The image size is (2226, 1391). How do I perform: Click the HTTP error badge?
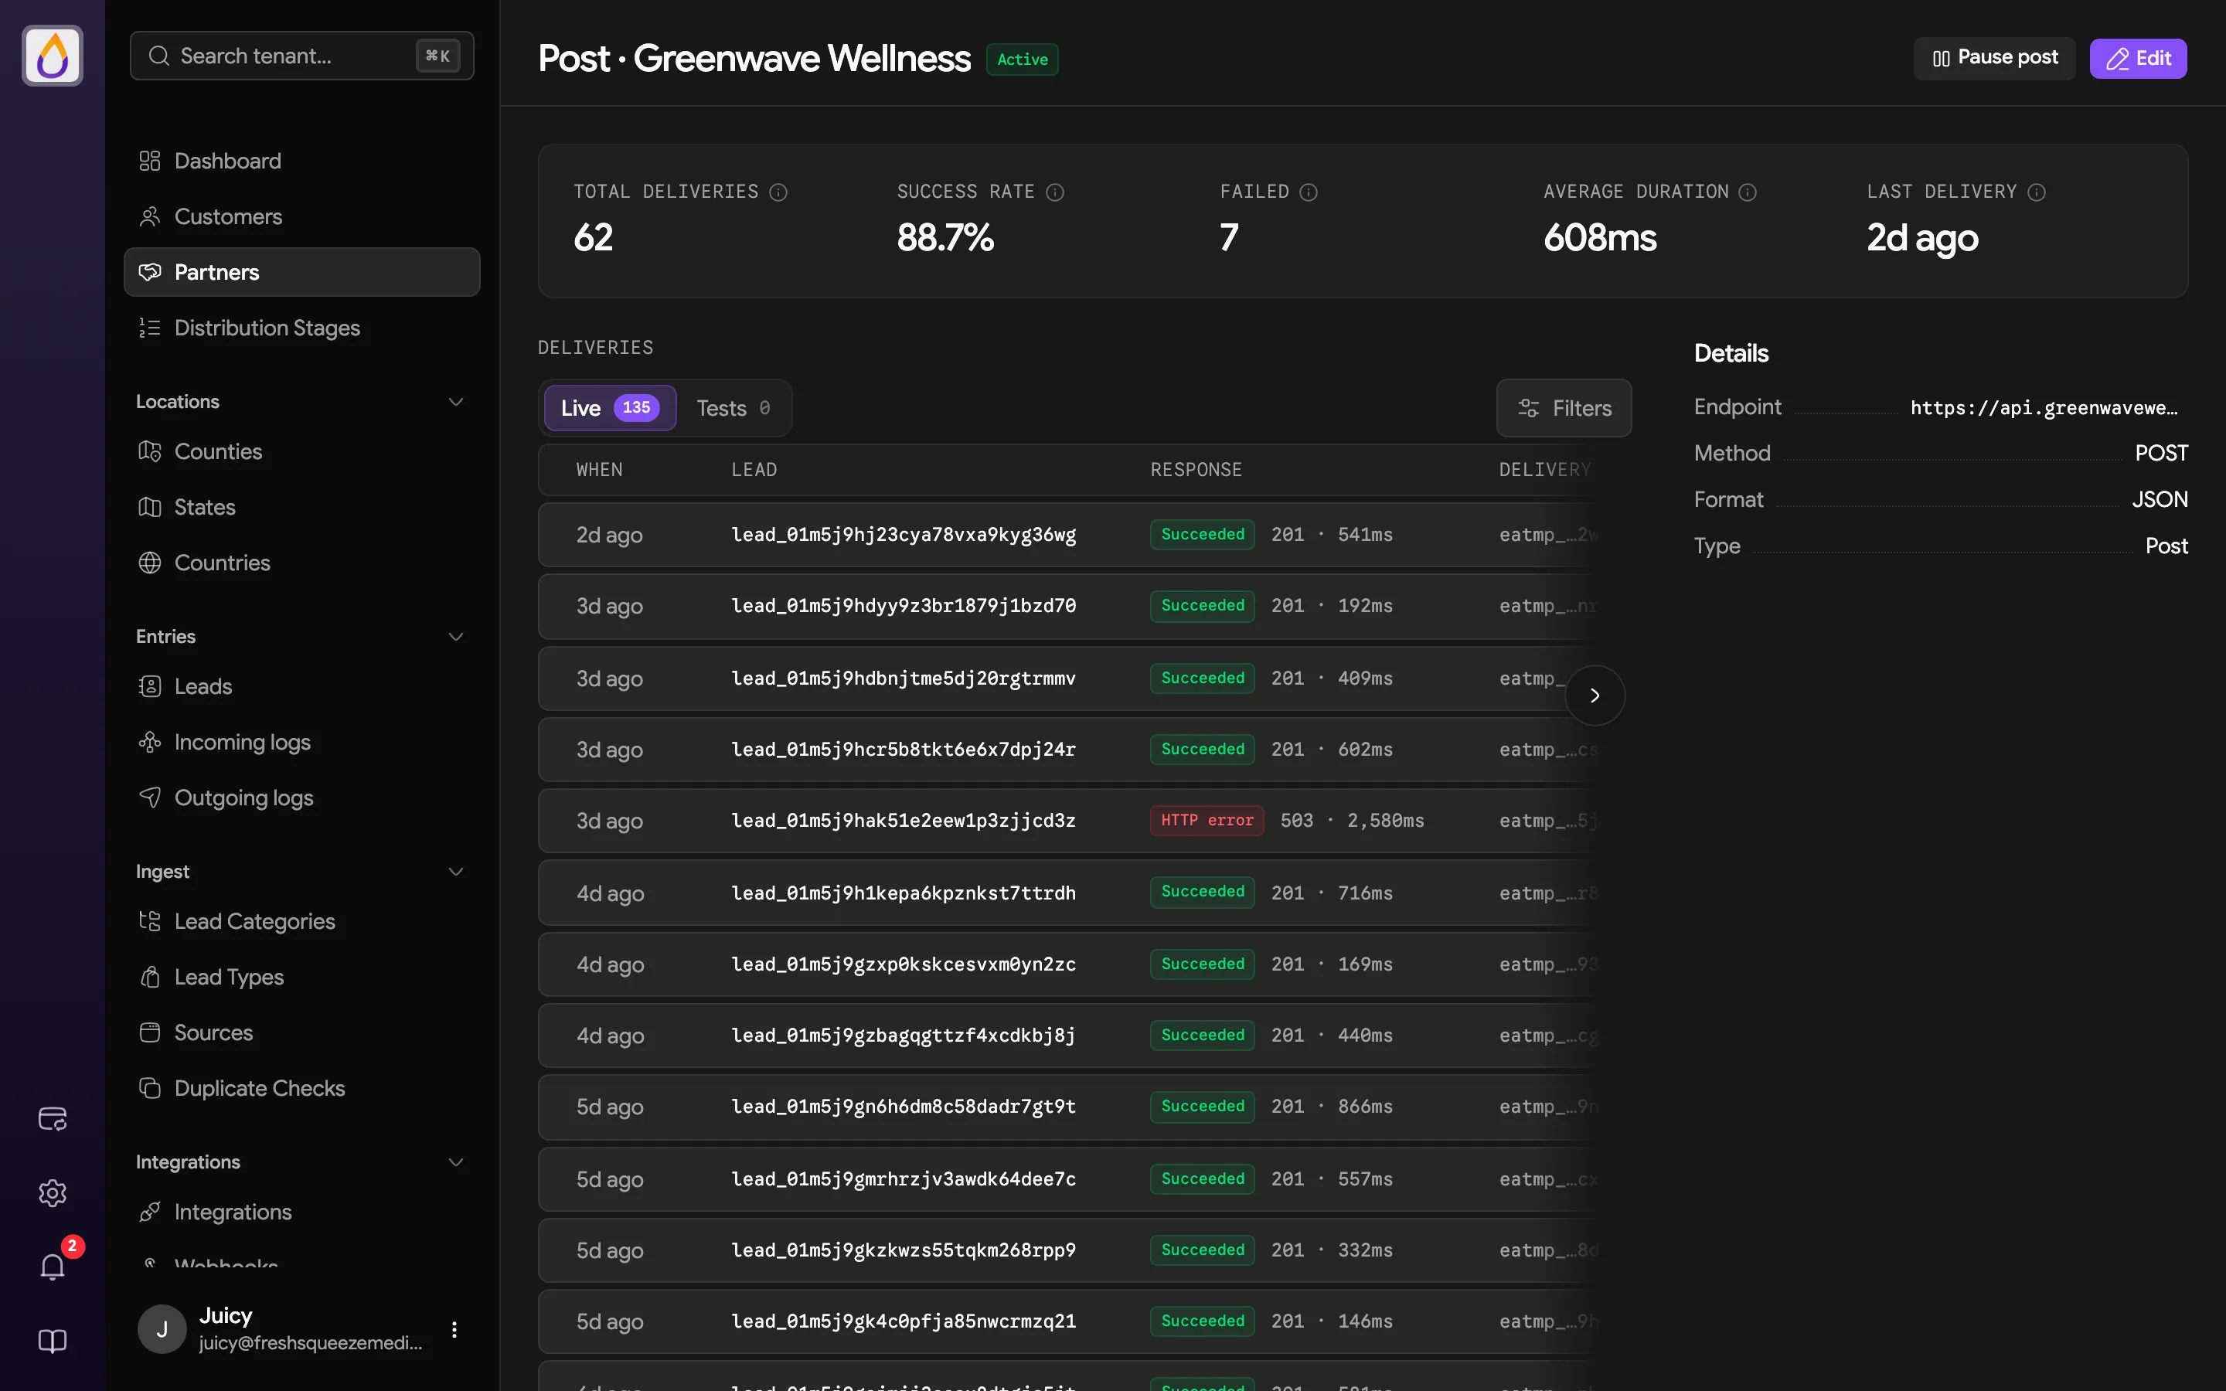pos(1207,821)
